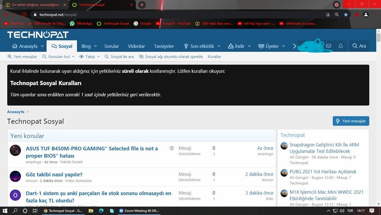Expand the Anasayfa dropdown arrow
This screenshot has width=381, height=215.
click(42, 46)
